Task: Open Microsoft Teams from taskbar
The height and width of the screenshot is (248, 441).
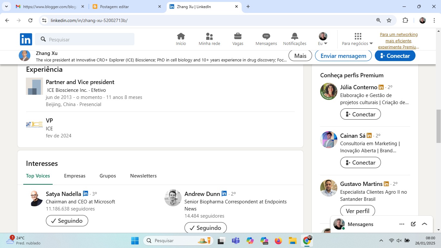Action: pyautogui.click(x=236, y=241)
